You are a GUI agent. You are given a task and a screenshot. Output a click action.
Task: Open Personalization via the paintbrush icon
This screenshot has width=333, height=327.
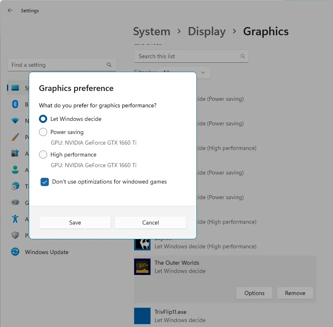point(15,137)
